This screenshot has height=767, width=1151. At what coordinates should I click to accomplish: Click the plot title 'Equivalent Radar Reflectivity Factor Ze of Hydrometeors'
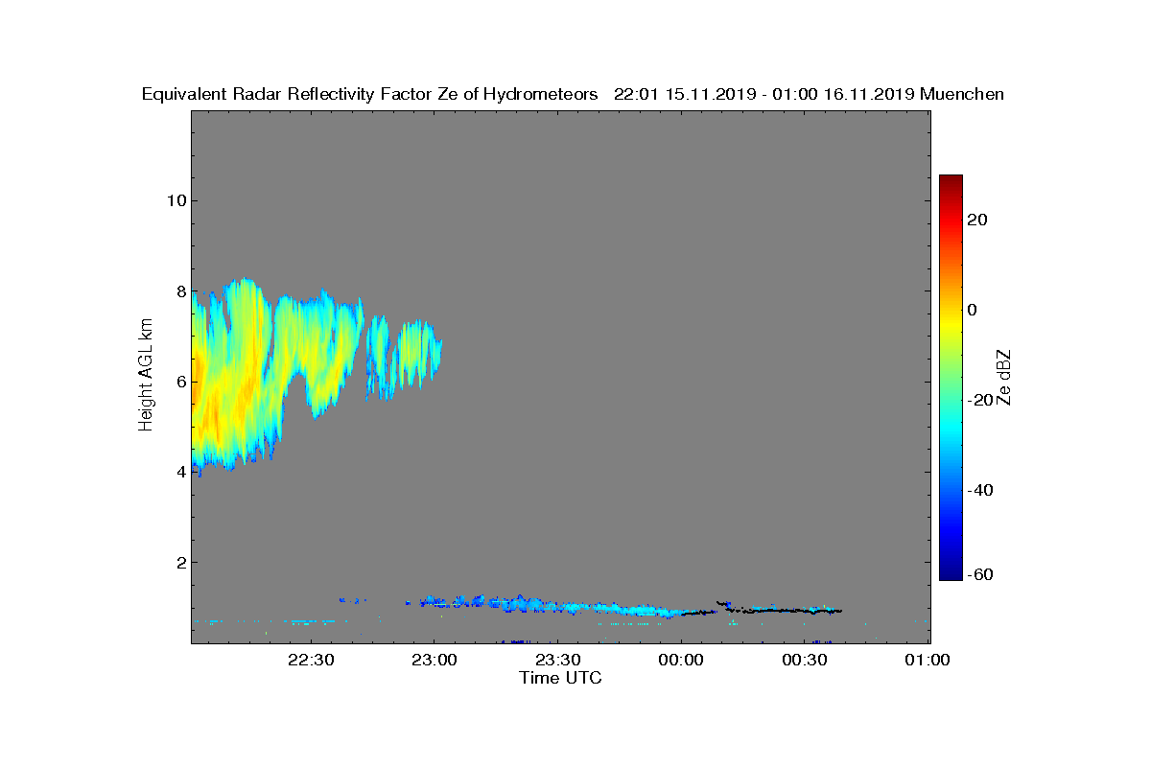370,94
